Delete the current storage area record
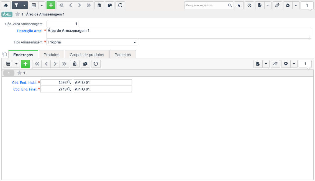Viewport: 315px width, 181px height. click(x=99, y=5)
